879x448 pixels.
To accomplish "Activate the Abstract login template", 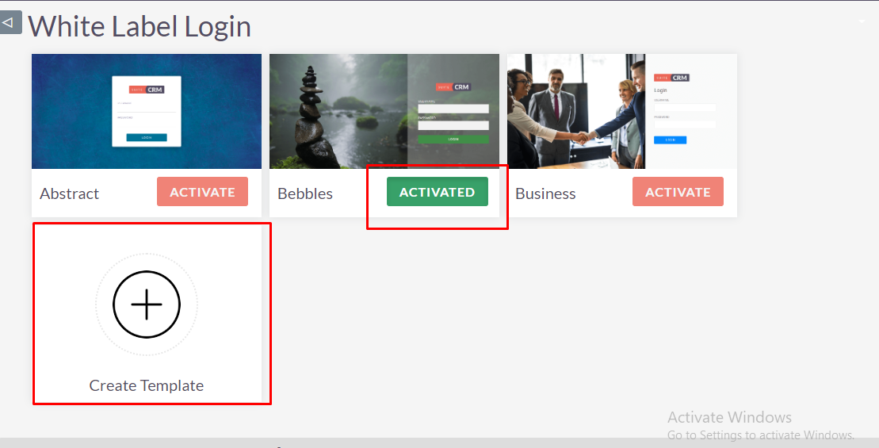I will [x=202, y=192].
